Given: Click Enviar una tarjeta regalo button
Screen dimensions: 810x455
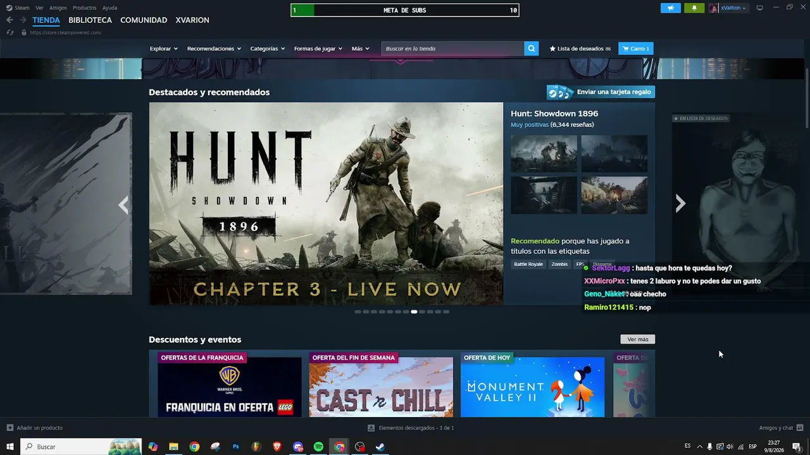Looking at the screenshot, I should (x=601, y=92).
